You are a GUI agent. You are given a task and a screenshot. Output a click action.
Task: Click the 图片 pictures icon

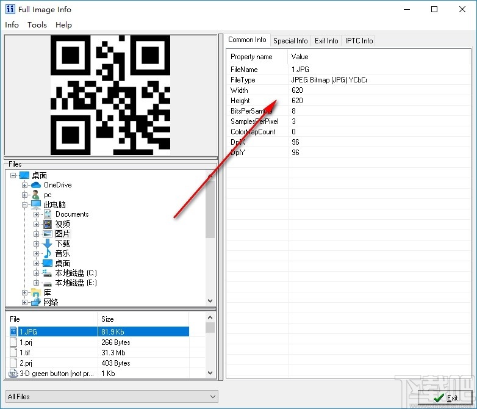pos(48,234)
